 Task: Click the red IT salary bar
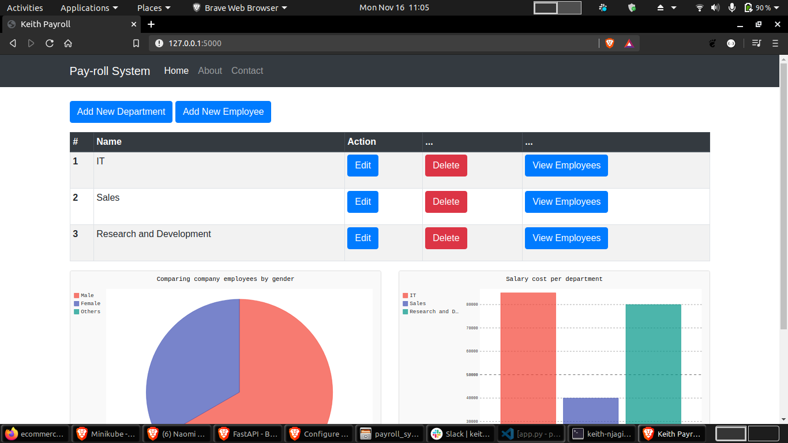coord(528,359)
